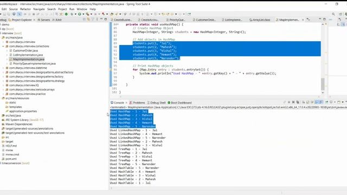
Task: Open the Source menu
Action: 13,9
